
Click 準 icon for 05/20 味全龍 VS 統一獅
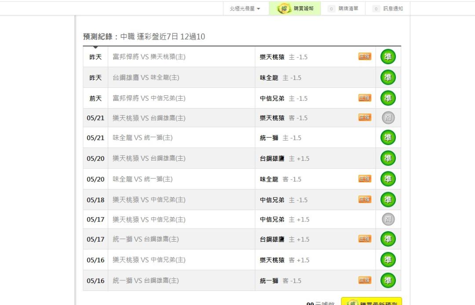388,179
